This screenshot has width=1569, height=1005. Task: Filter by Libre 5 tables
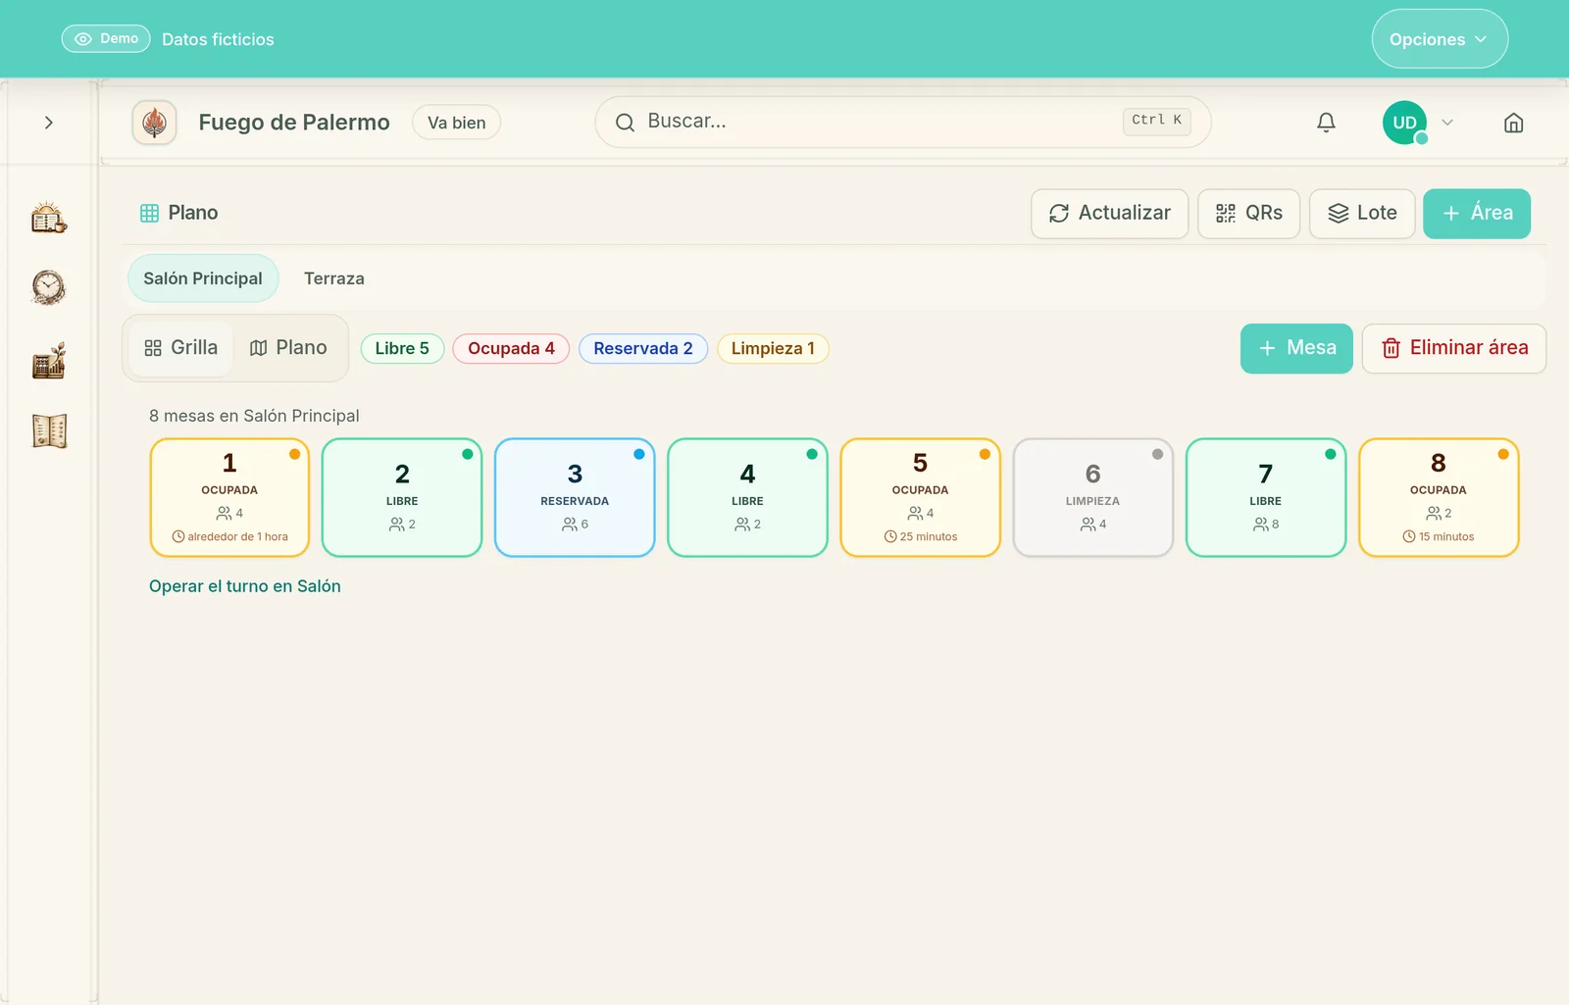click(402, 349)
